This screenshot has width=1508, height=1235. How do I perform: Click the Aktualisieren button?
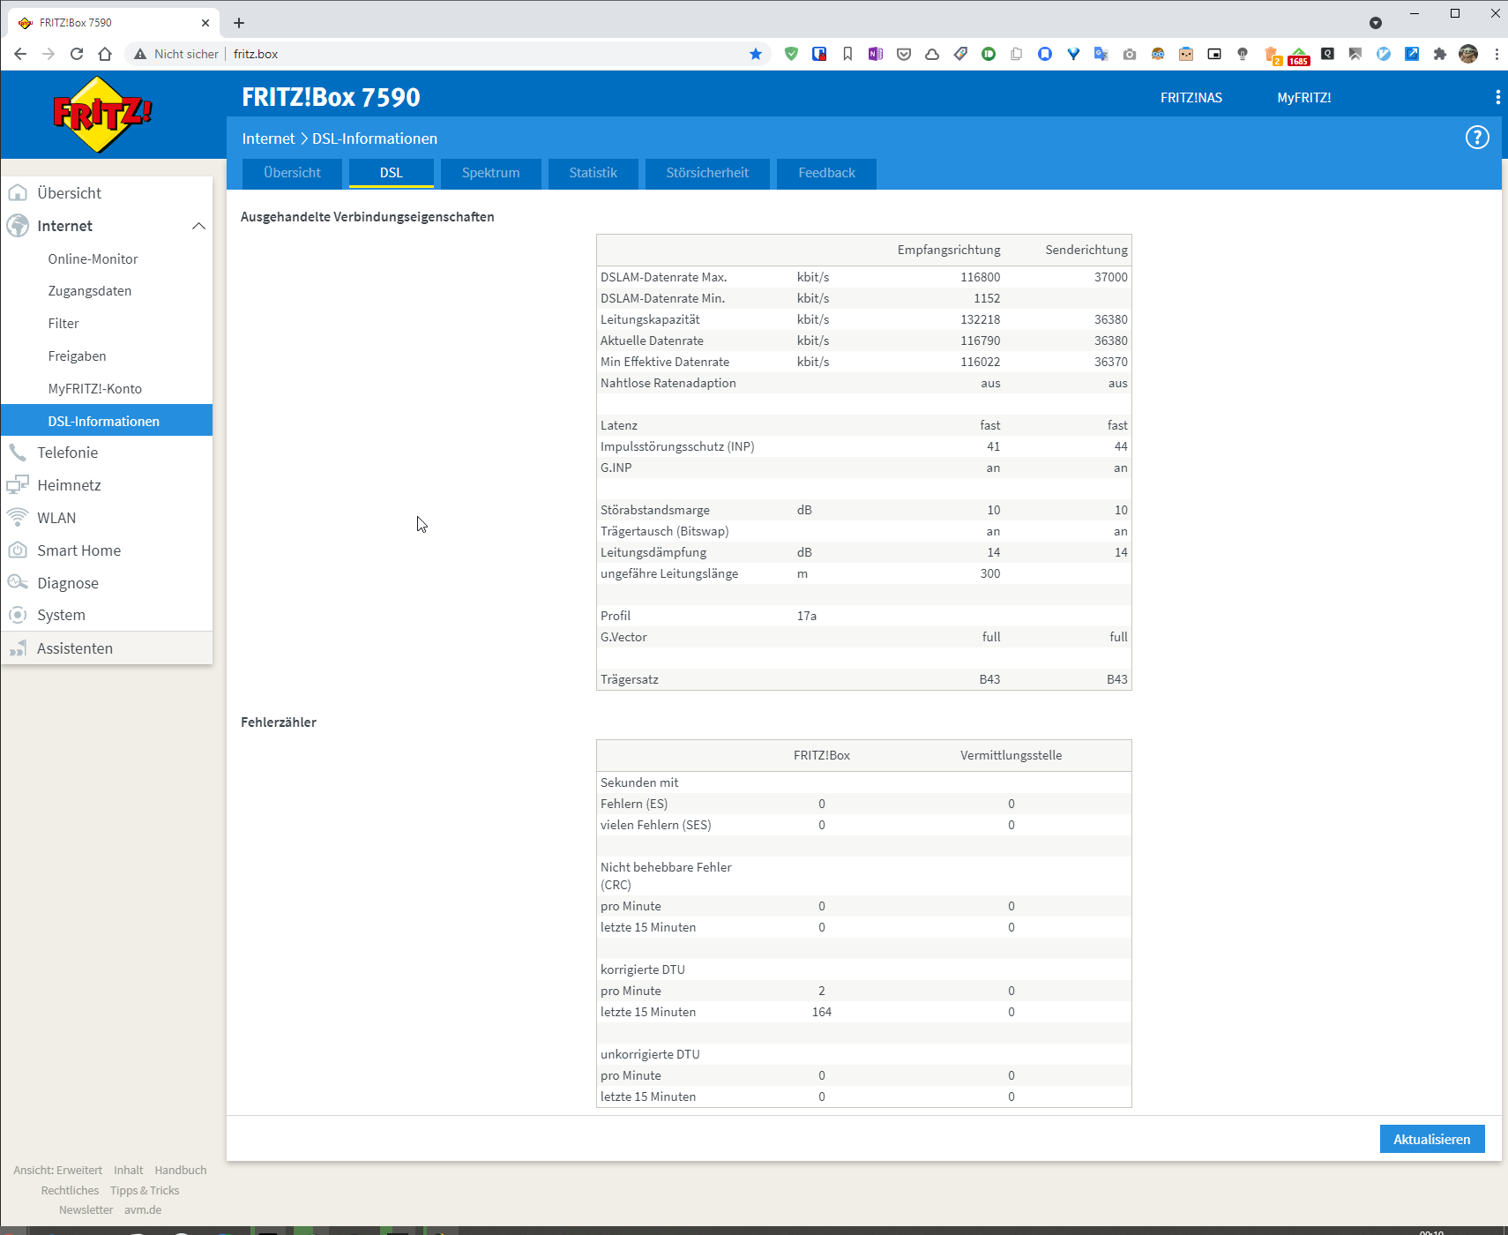point(1432,1139)
